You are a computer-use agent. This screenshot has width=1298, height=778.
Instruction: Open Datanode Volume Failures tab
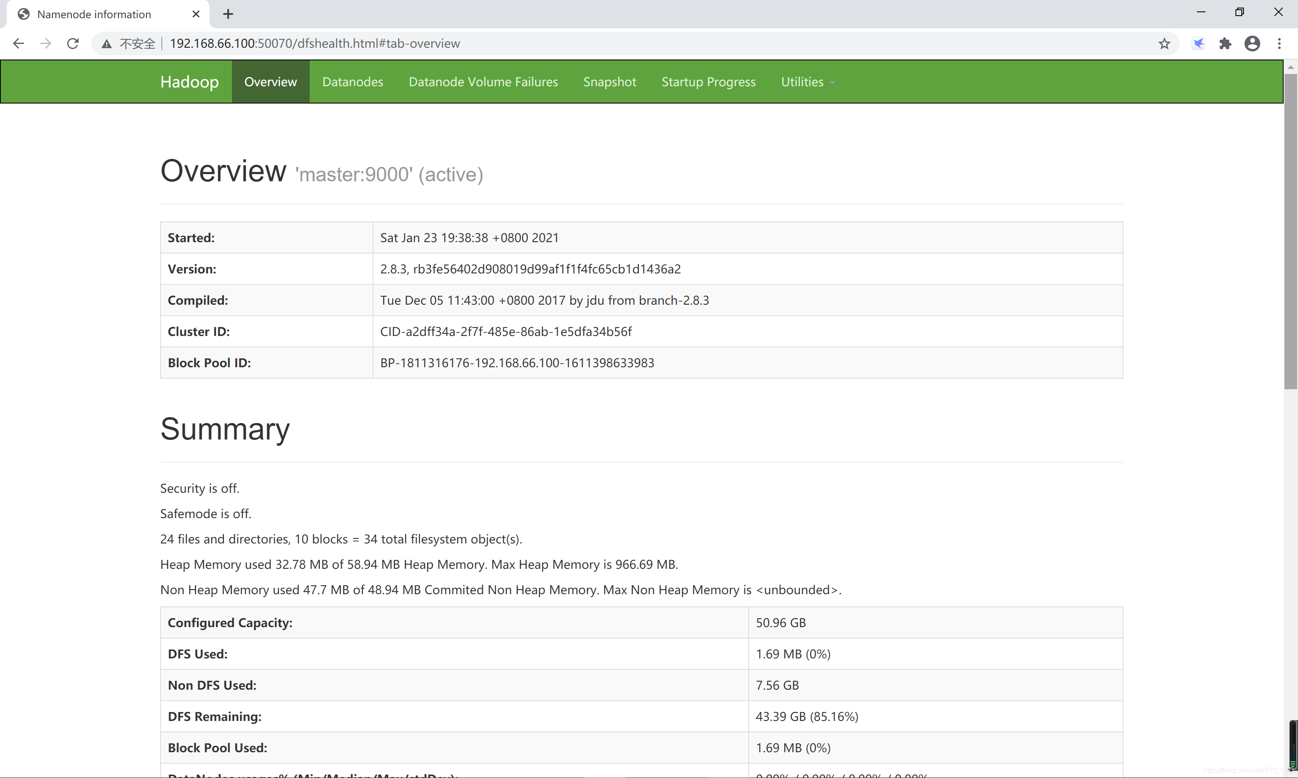(x=483, y=82)
